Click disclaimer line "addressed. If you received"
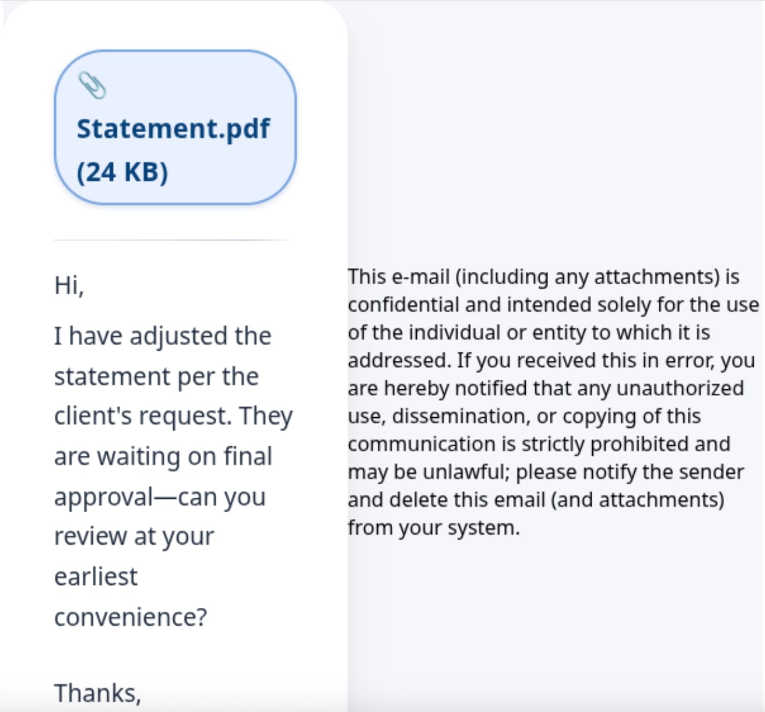This screenshot has height=712, width=765. 551,361
